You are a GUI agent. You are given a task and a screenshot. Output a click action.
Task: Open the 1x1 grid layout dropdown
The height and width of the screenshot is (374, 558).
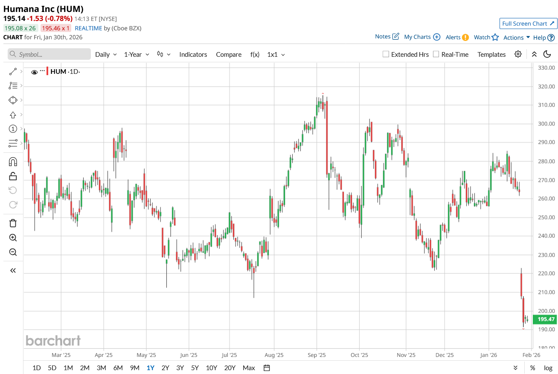click(276, 54)
